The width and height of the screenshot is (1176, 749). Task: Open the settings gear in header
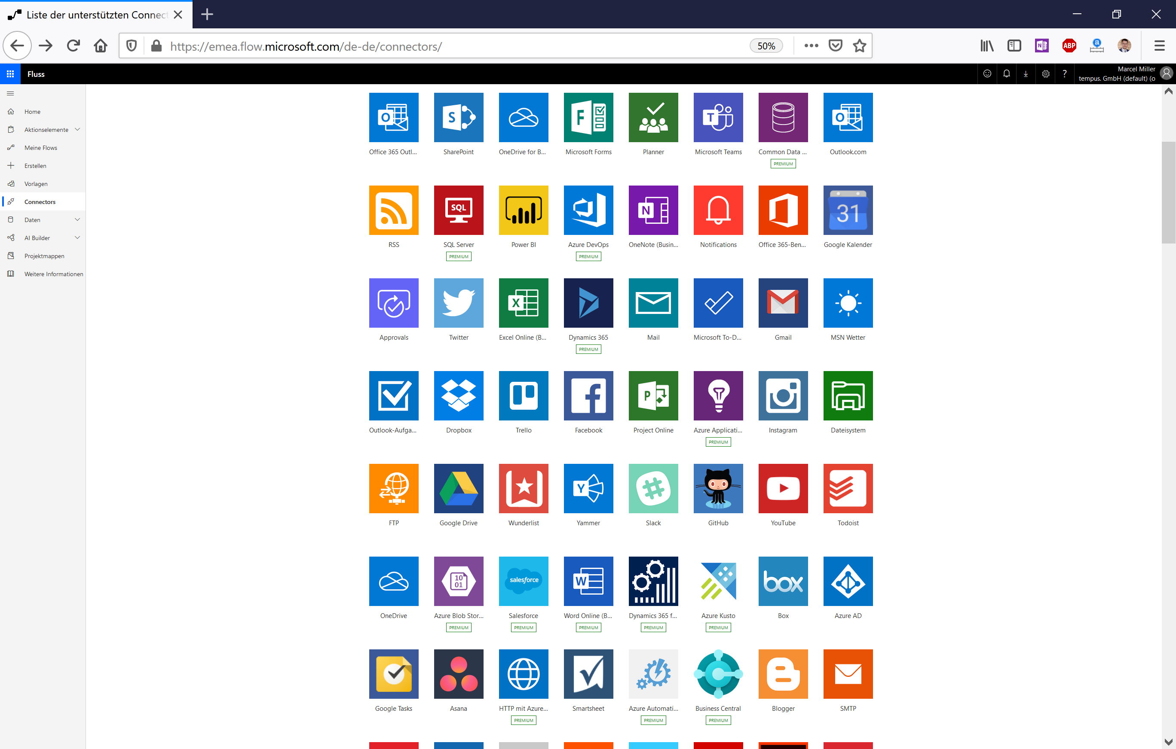pyautogui.click(x=1045, y=74)
